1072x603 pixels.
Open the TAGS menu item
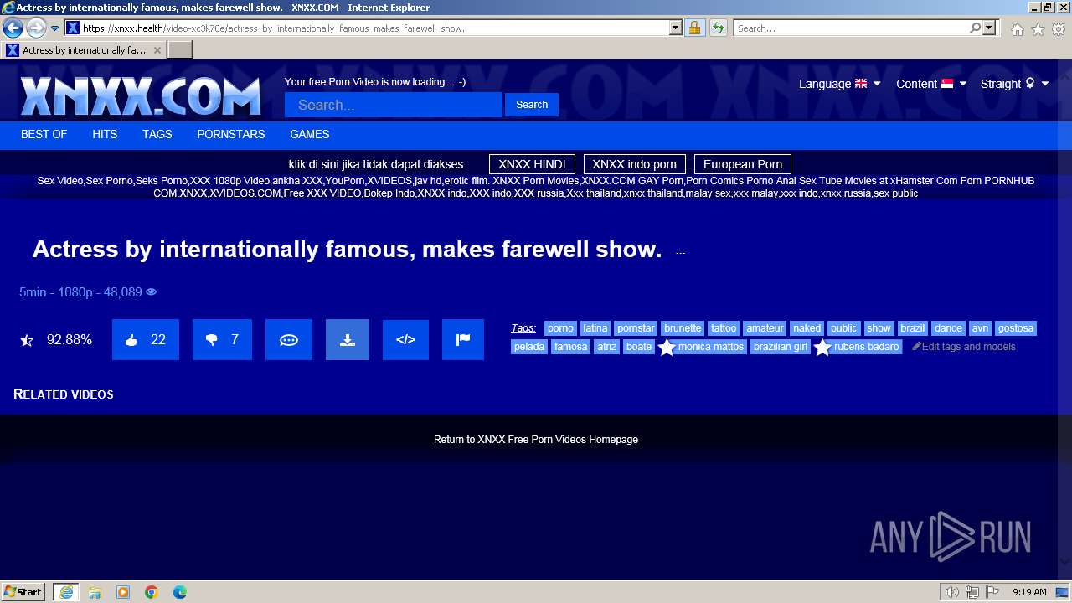tap(157, 134)
